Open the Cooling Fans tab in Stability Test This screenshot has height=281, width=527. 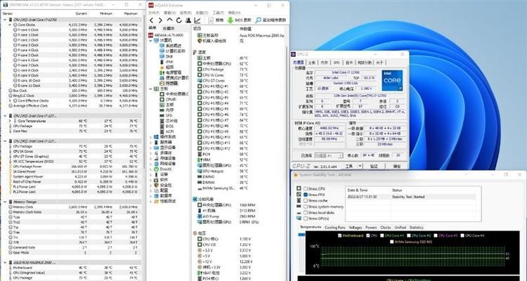tap(334, 228)
